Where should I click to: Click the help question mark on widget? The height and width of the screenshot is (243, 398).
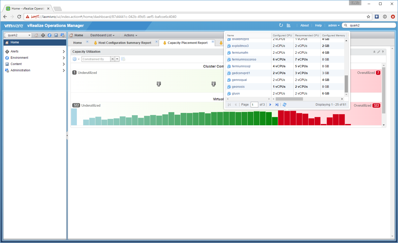coord(383,52)
